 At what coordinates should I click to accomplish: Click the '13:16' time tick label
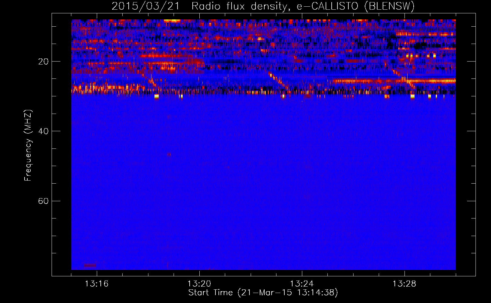tap(97, 284)
